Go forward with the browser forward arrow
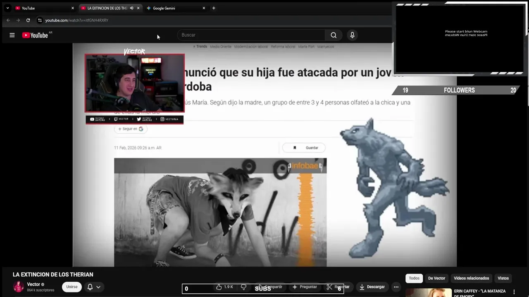The width and height of the screenshot is (529, 297). tap(18, 20)
